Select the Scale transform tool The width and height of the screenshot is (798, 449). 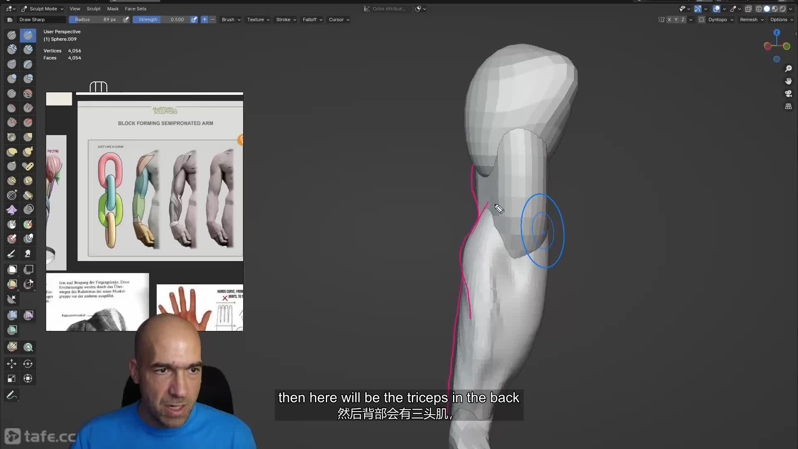[12, 378]
